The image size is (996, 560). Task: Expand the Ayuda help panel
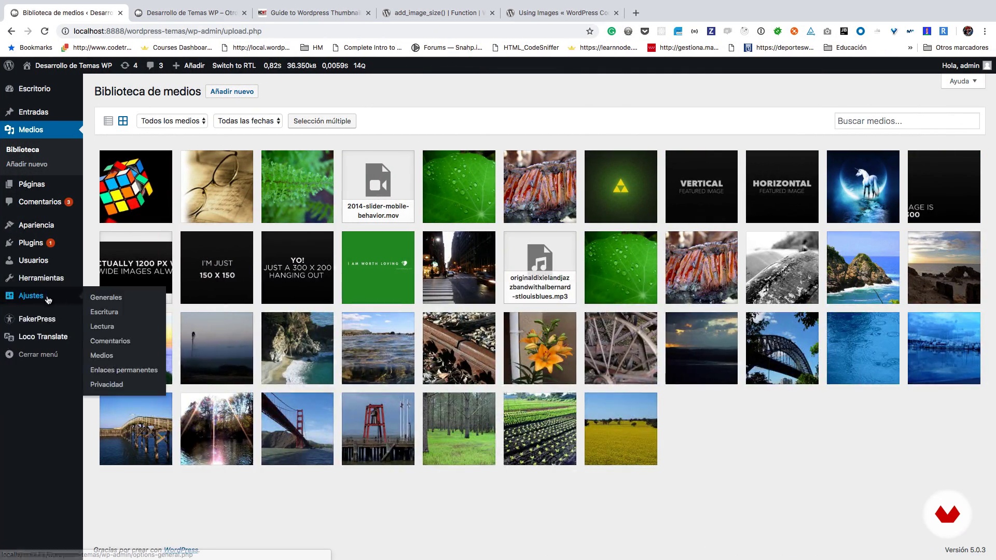click(963, 81)
